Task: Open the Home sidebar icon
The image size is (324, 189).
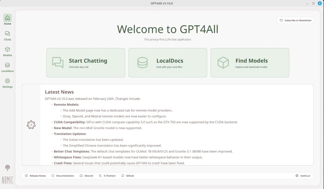Action: tap(7, 18)
